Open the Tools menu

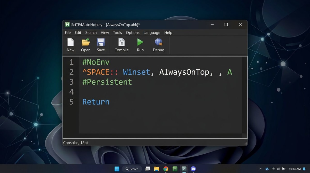(x=117, y=33)
